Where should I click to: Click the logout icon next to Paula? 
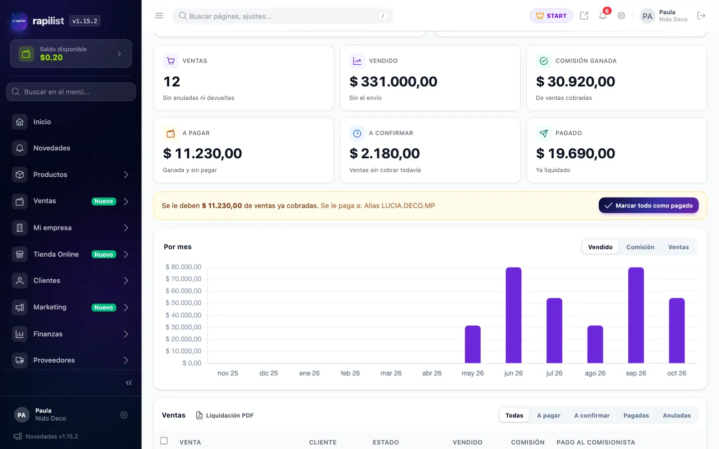pyautogui.click(x=701, y=16)
